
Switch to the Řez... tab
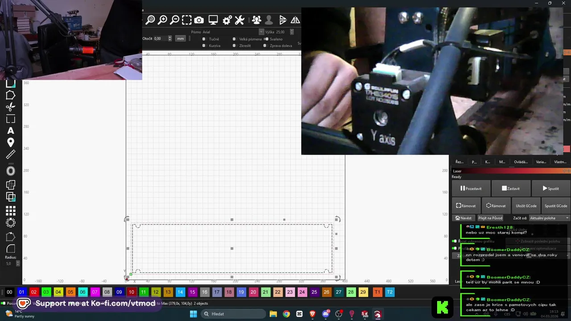pos(459,162)
